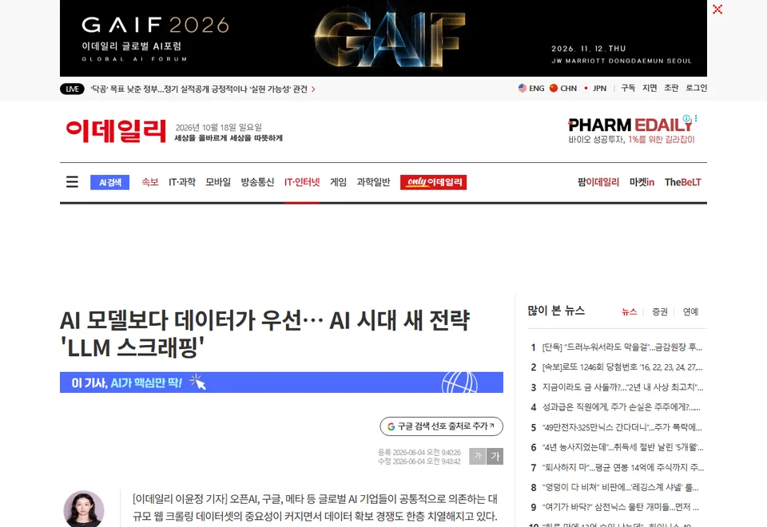Open ranked news 4 '성과급은 직원에게'
Screen dimensions: 767x527
[622, 407]
